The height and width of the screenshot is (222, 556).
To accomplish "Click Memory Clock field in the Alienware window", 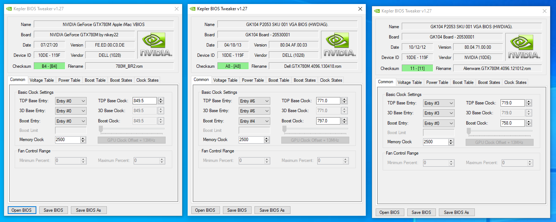I will tap(435, 142).
